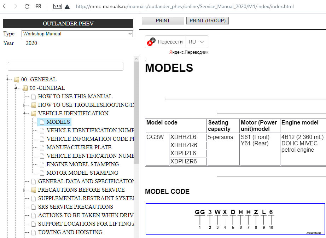Click the Яндекс.Переводчик link

click(189, 52)
